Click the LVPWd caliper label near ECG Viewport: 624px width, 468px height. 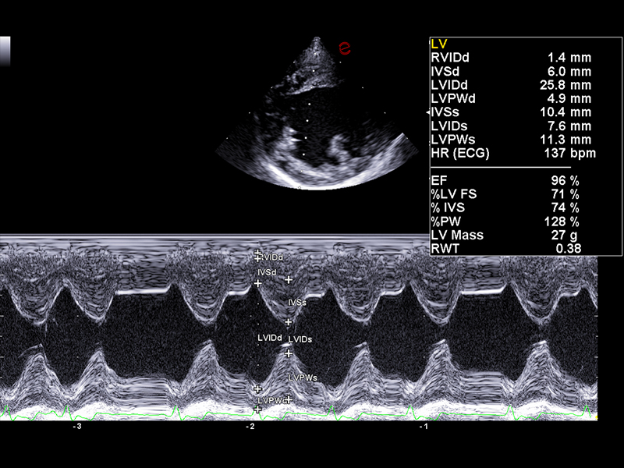270,400
